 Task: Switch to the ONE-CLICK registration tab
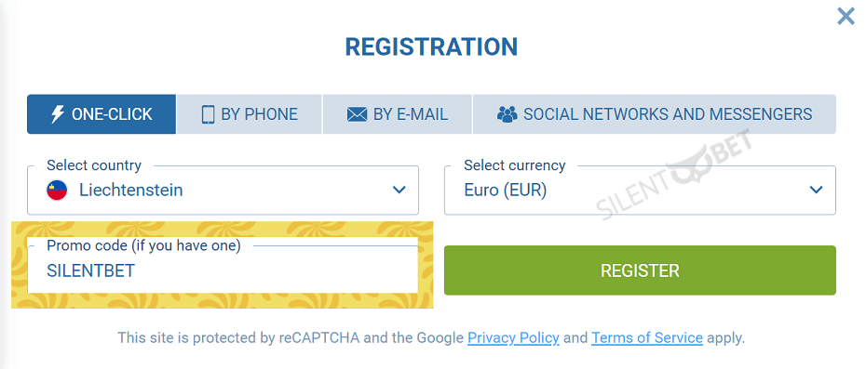pos(101,114)
